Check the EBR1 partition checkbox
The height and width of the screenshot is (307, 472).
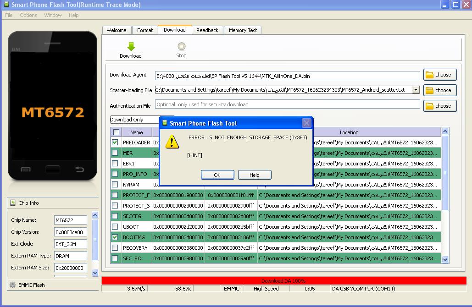point(115,163)
